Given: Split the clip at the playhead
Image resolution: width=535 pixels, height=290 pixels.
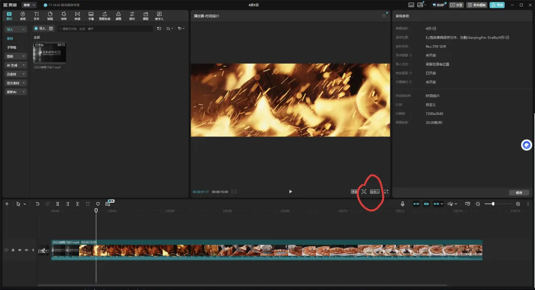Looking at the screenshot, I should [57, 204].
